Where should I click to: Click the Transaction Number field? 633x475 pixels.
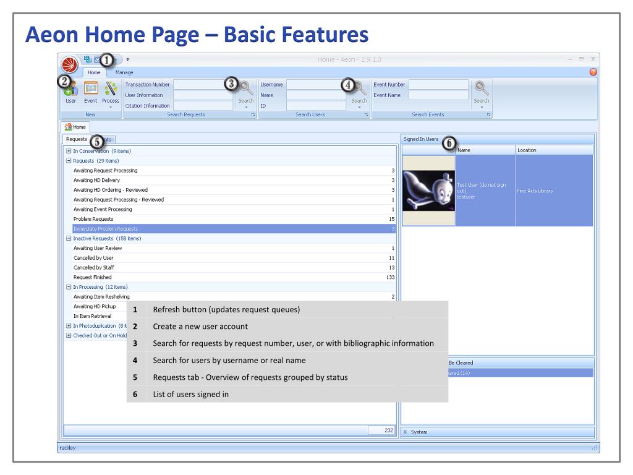pyautogui.click(x=203, y=84)
